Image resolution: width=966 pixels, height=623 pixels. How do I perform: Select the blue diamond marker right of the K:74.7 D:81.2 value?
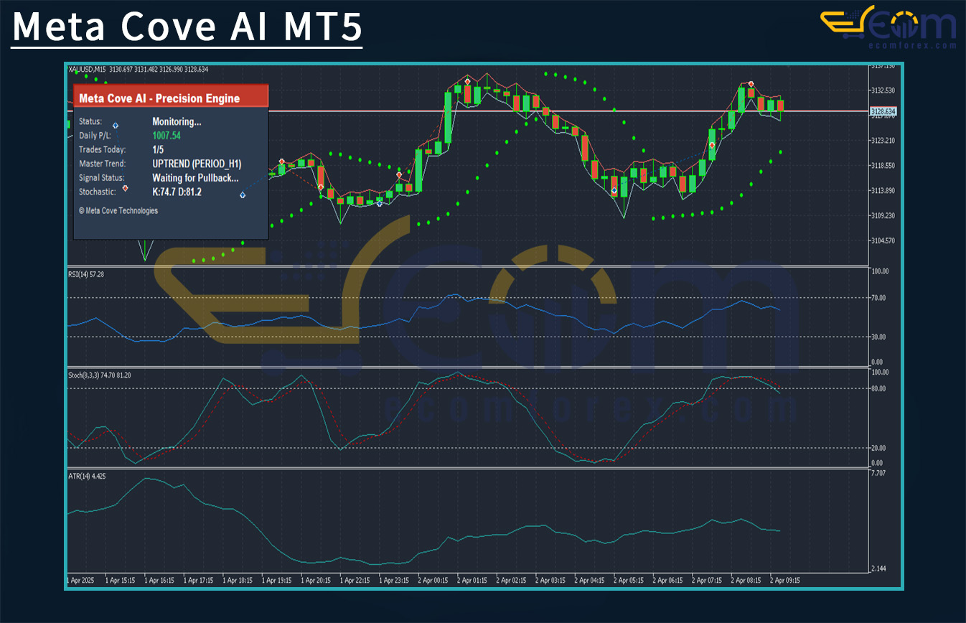point(243,195)
